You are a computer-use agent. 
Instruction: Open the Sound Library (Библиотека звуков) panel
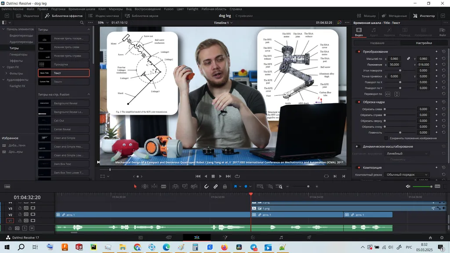coord(142,16)
